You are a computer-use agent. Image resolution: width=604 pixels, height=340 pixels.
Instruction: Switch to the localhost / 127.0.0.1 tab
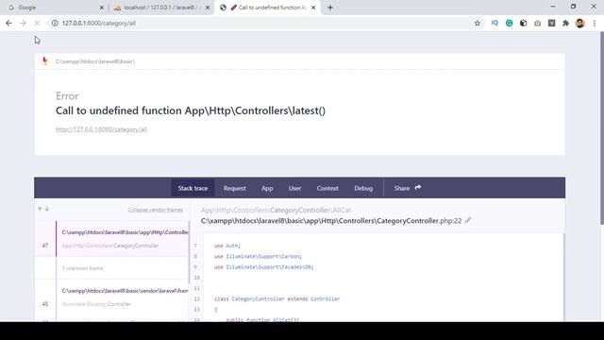click(161, 8)
